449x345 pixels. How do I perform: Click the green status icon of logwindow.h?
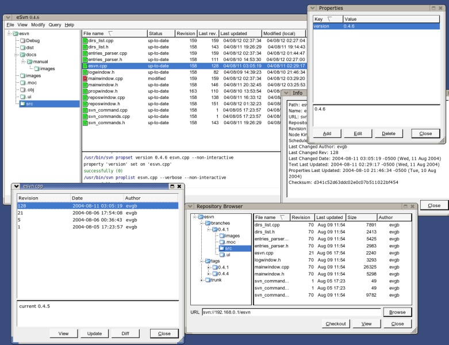85,72
